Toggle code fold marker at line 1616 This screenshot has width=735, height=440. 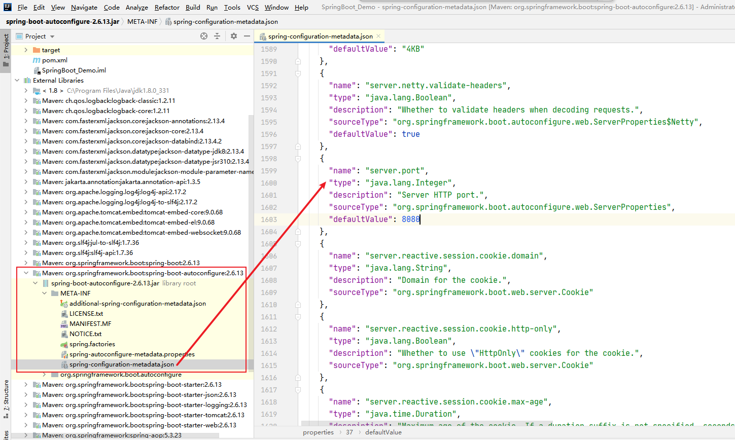point(298,377)
